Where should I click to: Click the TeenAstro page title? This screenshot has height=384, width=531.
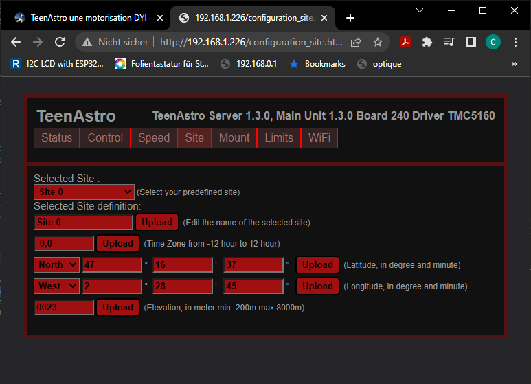(76, 116)
